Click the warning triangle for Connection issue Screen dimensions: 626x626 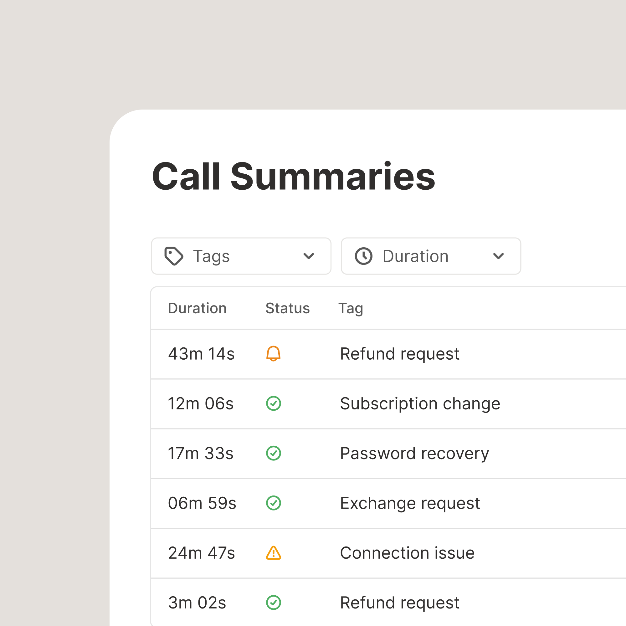click(273, 553)
